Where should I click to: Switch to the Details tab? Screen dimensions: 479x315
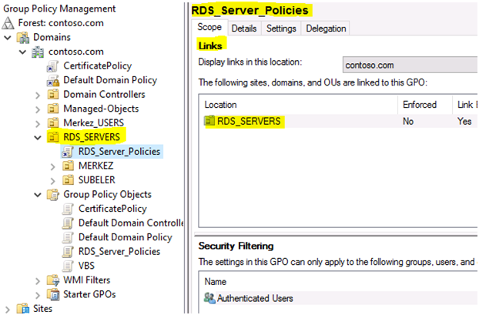pyautogui.click(x=244, y=28)
